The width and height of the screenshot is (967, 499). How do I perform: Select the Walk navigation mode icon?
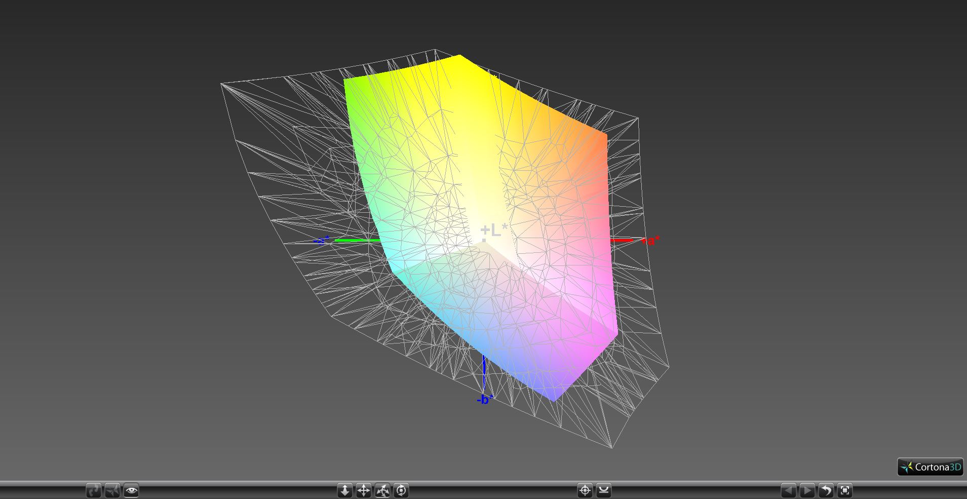point(94,490)
